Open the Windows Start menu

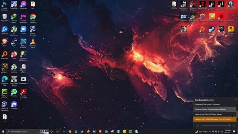3,131
